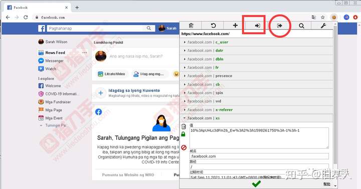
Task: Click the delete icon beside cookie value
Action: tap(184, 126)
